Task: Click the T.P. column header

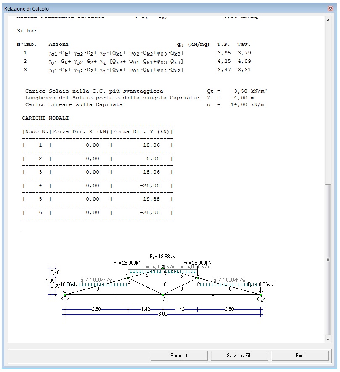Action: point(223,44)
